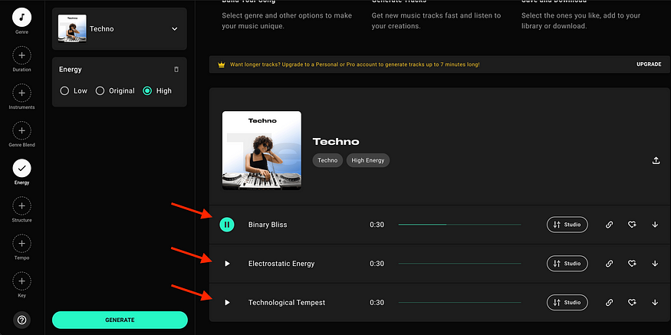Copy link for Technological Tempest
The width and height of the screenshot is (671, 335).
click(610, 303)
